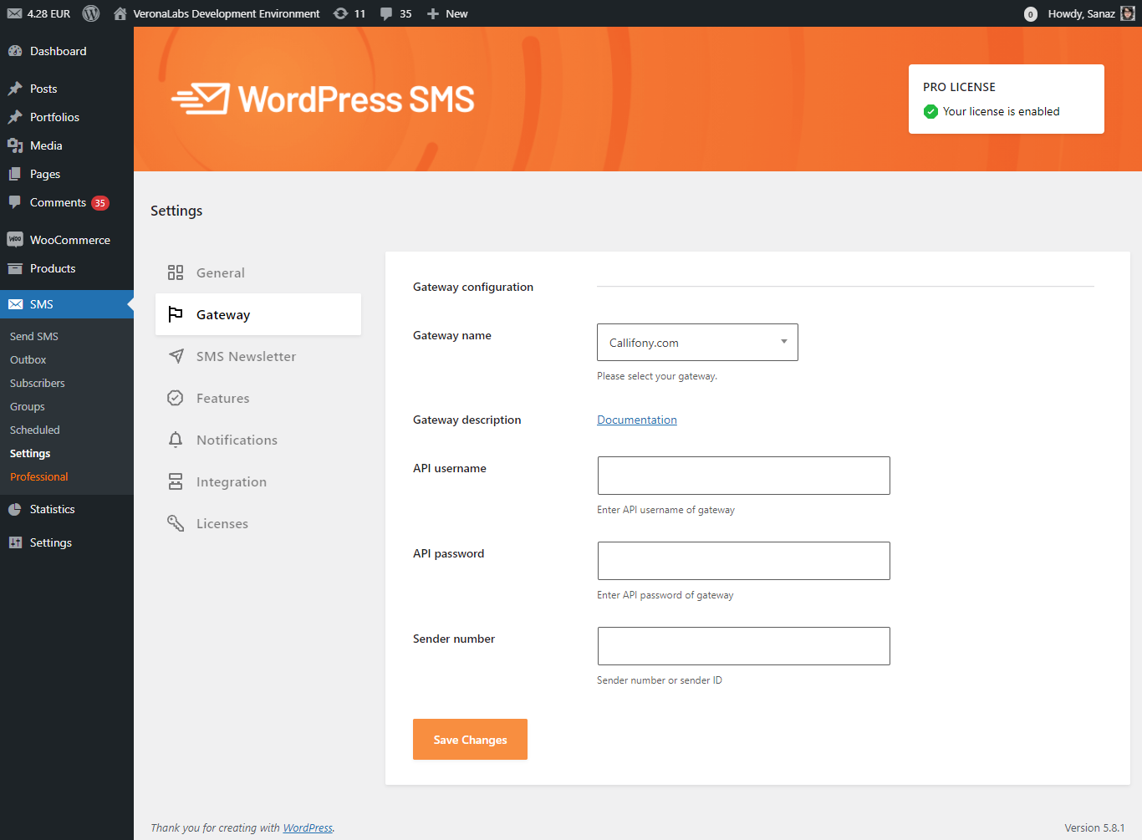Click the Version 5.8.1 text

coord(1094,827)
